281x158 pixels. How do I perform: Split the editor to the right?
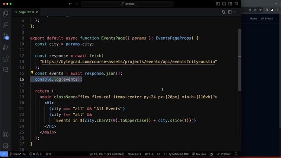pyautogui.click(x=230, y=12)
